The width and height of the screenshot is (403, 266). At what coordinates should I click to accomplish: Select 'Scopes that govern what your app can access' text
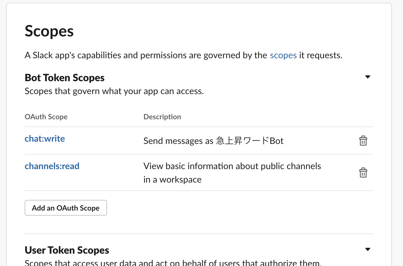pos(114,91)
